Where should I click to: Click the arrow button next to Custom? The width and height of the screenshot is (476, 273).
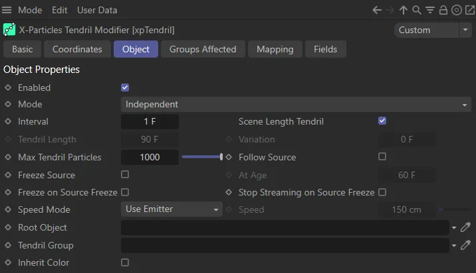tap(465, 30)
